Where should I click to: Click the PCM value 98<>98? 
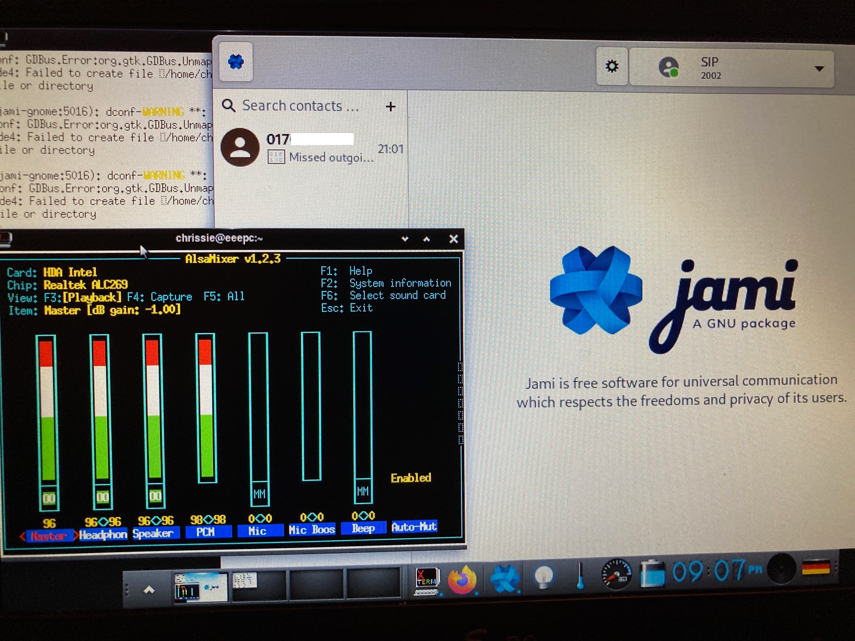[208, 520]
